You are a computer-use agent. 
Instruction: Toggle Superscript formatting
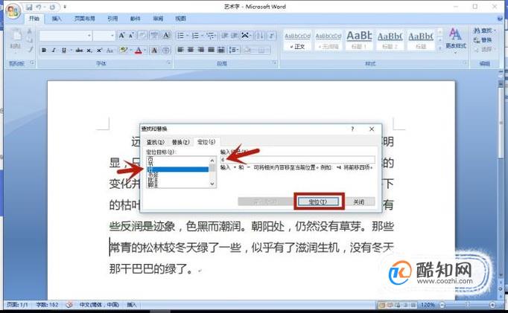click(100, 50)
